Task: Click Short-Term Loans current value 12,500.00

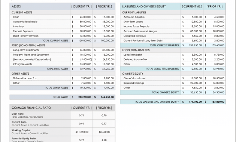Action: point(196,22)
